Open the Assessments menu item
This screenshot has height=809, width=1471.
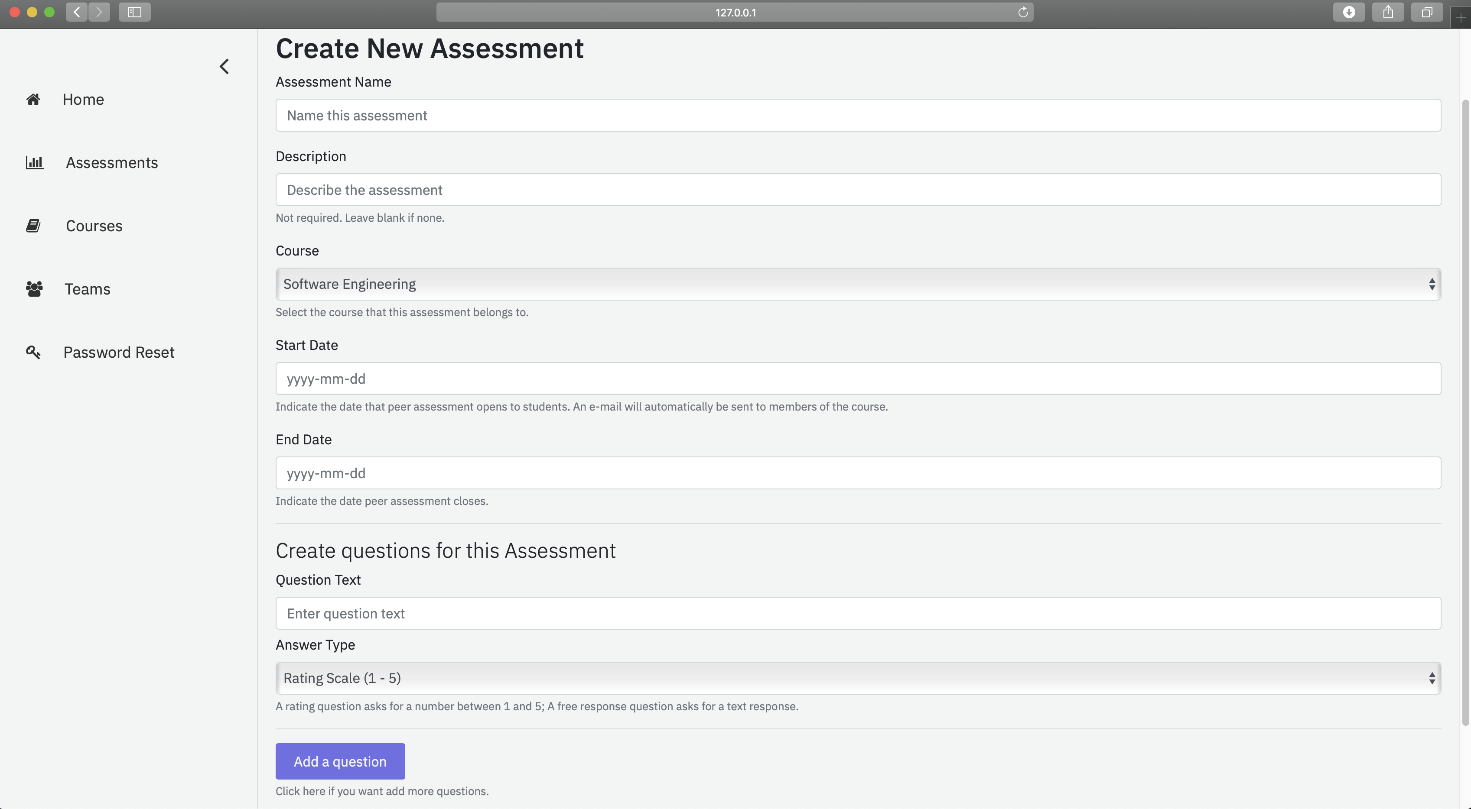pos(111,162)
